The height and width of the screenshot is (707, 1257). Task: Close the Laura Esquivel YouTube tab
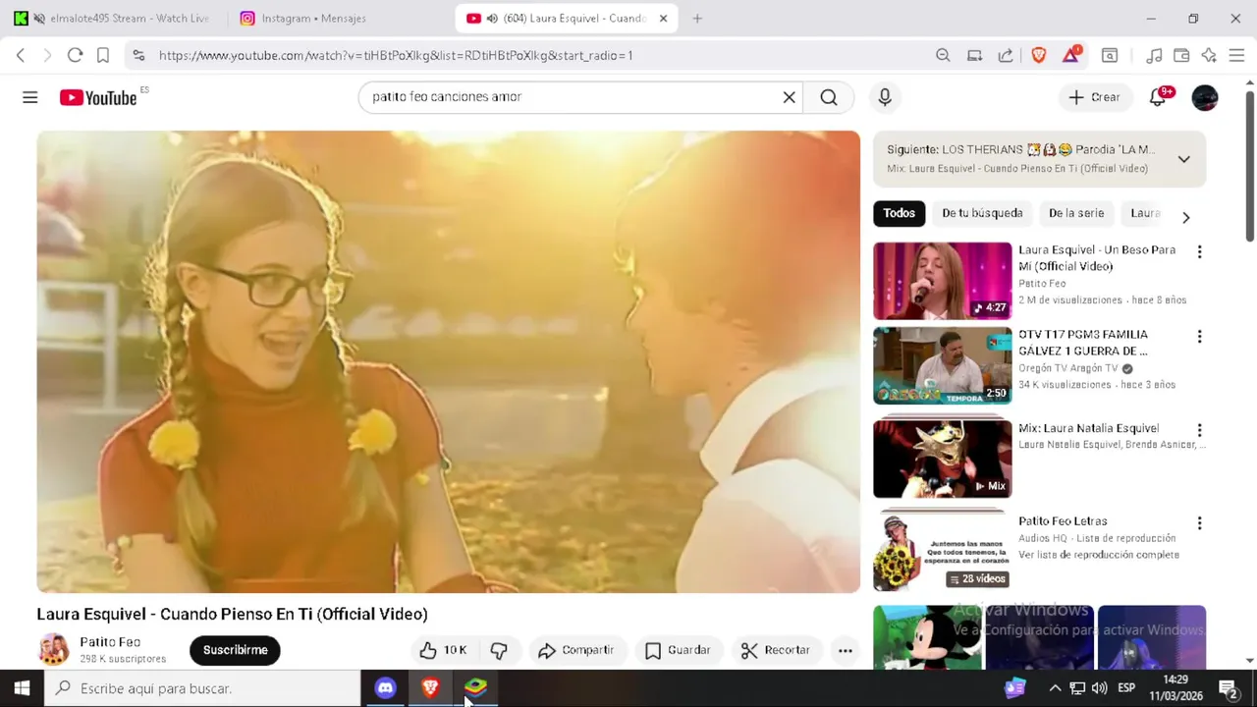[x=663, y=19]
